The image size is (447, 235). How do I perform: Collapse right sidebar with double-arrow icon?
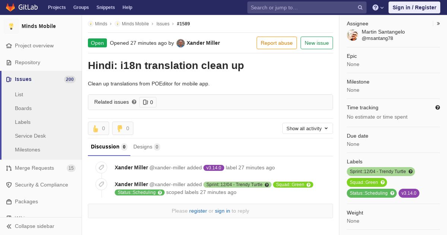coord(438,23)
